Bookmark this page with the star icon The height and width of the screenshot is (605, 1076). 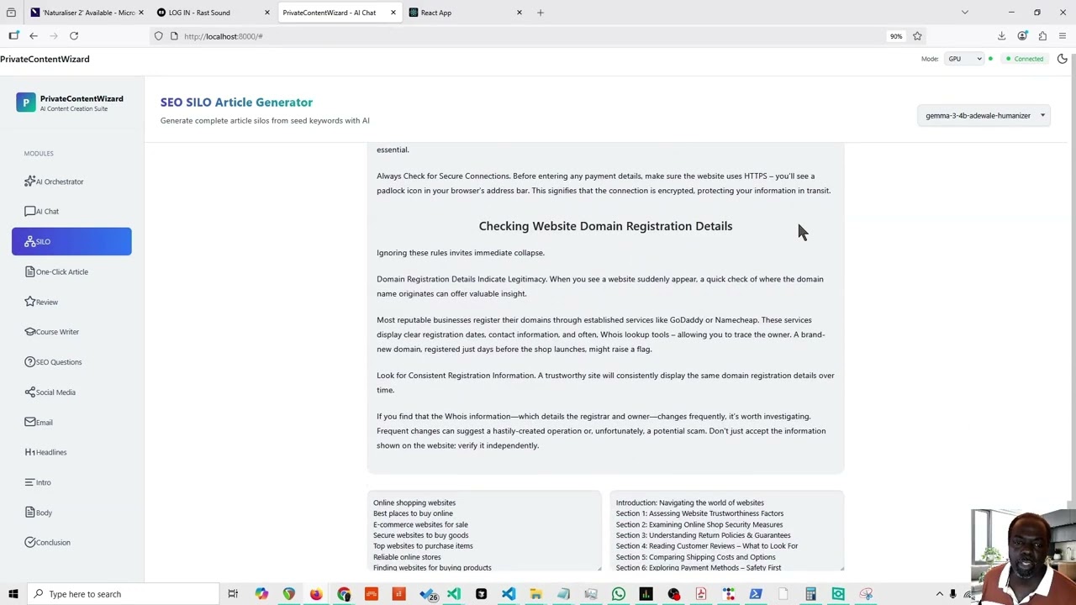917,36
